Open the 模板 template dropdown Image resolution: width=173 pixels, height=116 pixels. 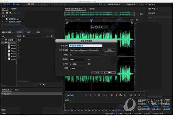point(86,55)
